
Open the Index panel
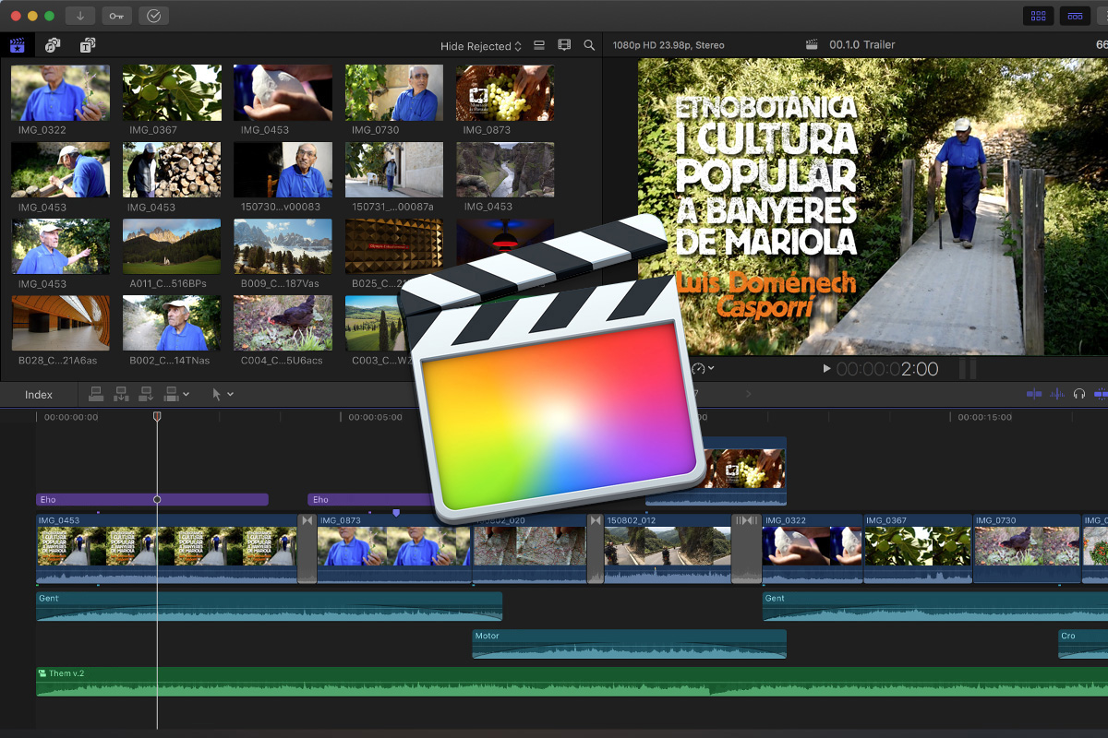pyautogui.click(x=39, y=395)
